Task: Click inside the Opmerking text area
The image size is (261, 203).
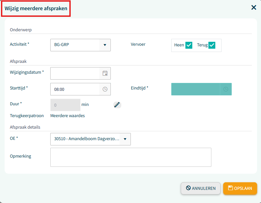Action: [131, 157]
